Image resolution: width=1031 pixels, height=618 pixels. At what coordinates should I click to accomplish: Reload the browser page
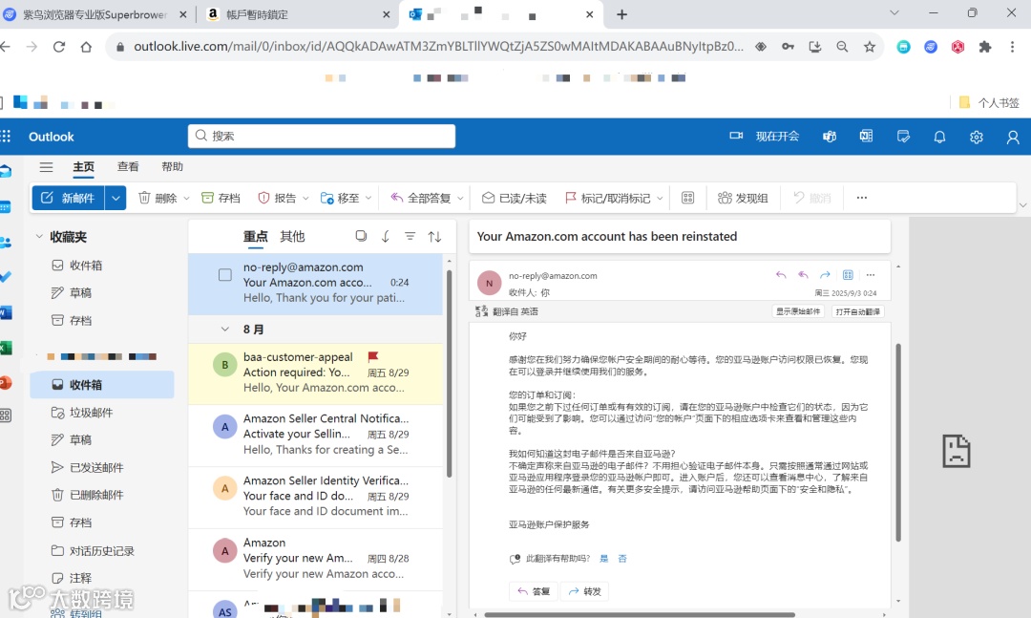(x=59, y=47)
